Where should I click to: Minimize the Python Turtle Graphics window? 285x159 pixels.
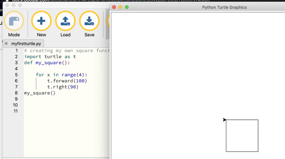120,7
